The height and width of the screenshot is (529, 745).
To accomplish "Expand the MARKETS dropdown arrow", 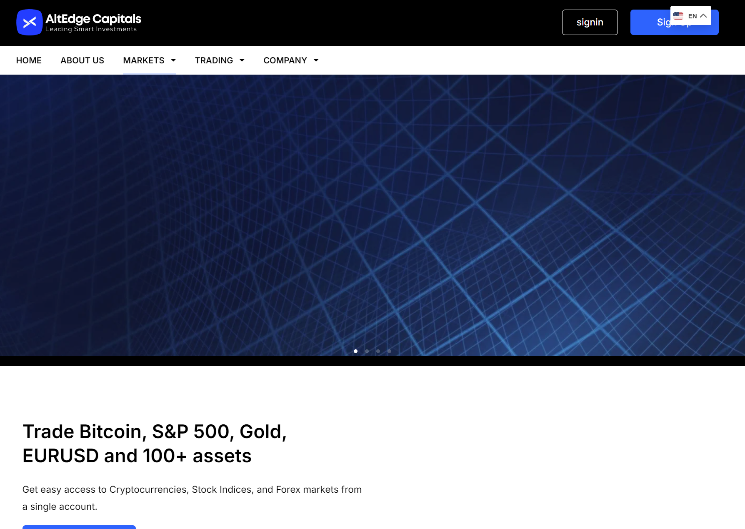I will pyautogui.click(x=173, y=60).
